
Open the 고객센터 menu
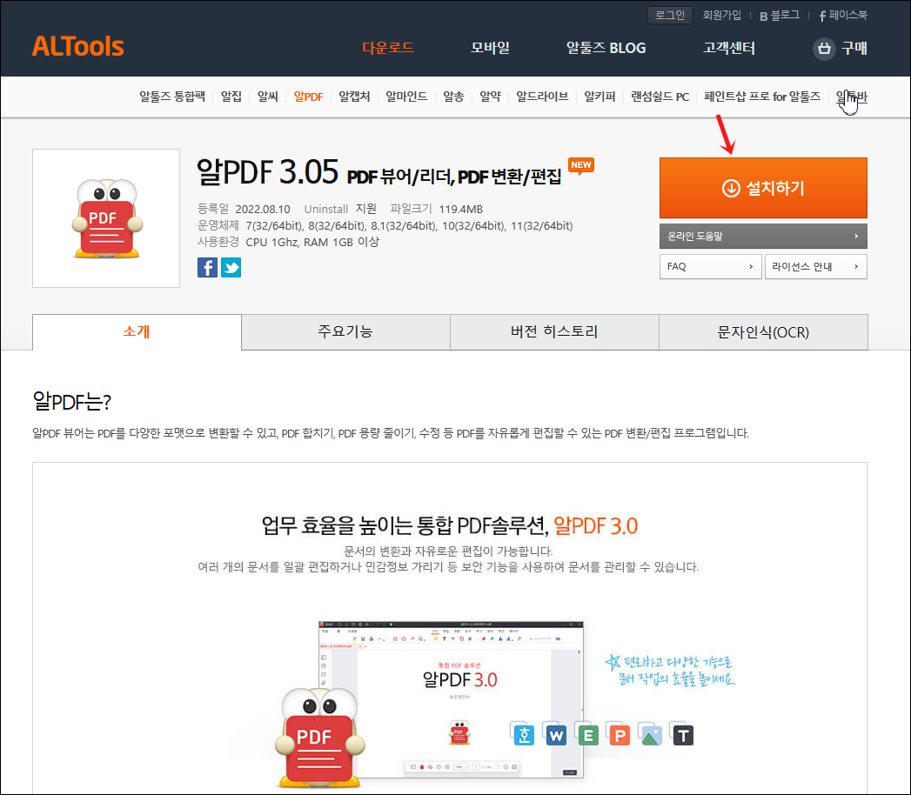click(729, 48)
